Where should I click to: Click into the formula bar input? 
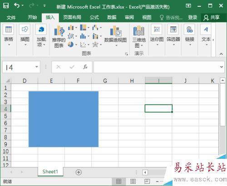coord(157,67)
